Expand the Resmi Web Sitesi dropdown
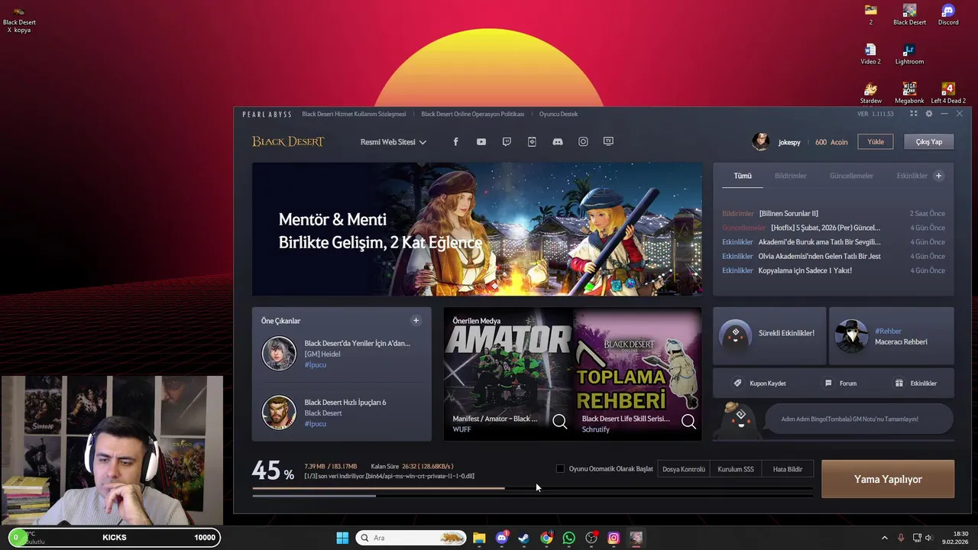This screenshot has height=550, width=978. click(x=393, y=142)
